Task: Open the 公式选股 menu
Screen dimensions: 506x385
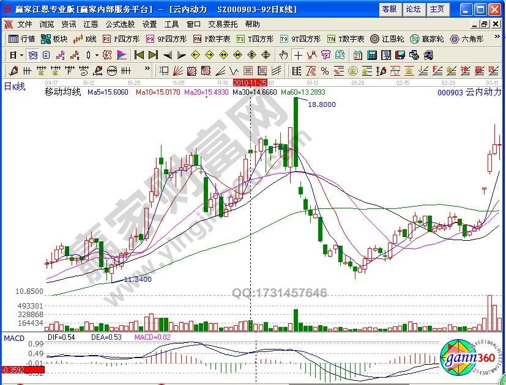Action: coord(120,24)
